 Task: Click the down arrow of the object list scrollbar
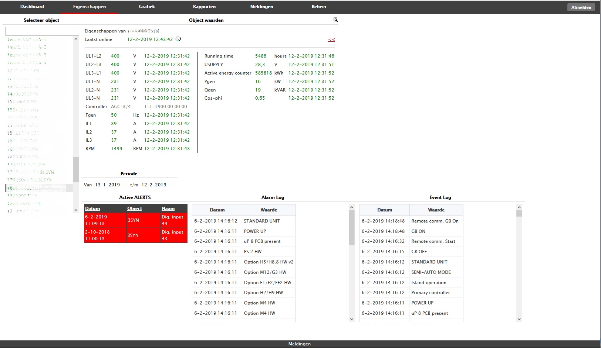click(x=75, y=210)
